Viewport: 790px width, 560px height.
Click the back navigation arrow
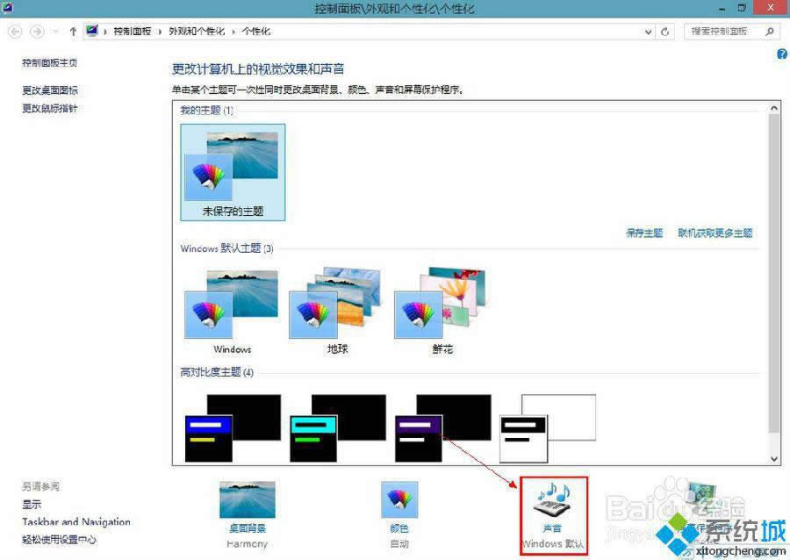coord(14,31)
